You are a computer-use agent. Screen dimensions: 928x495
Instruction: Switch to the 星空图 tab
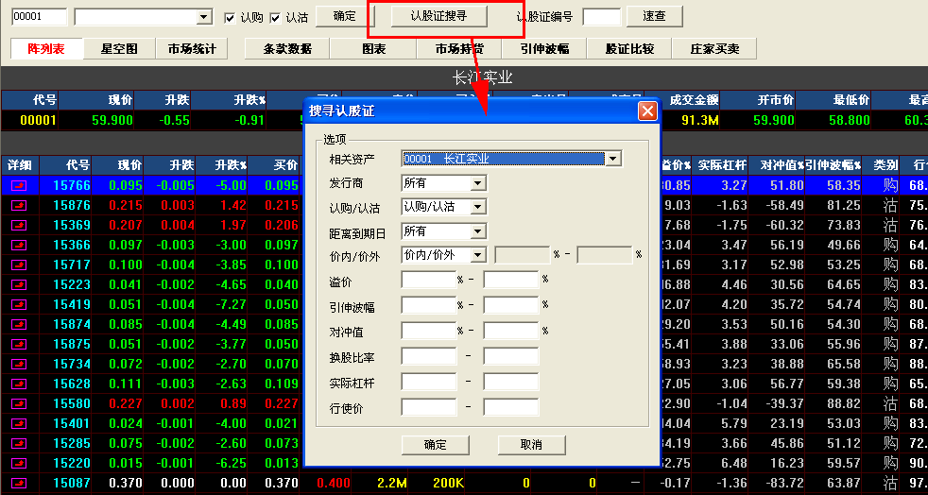click(119, 49)
